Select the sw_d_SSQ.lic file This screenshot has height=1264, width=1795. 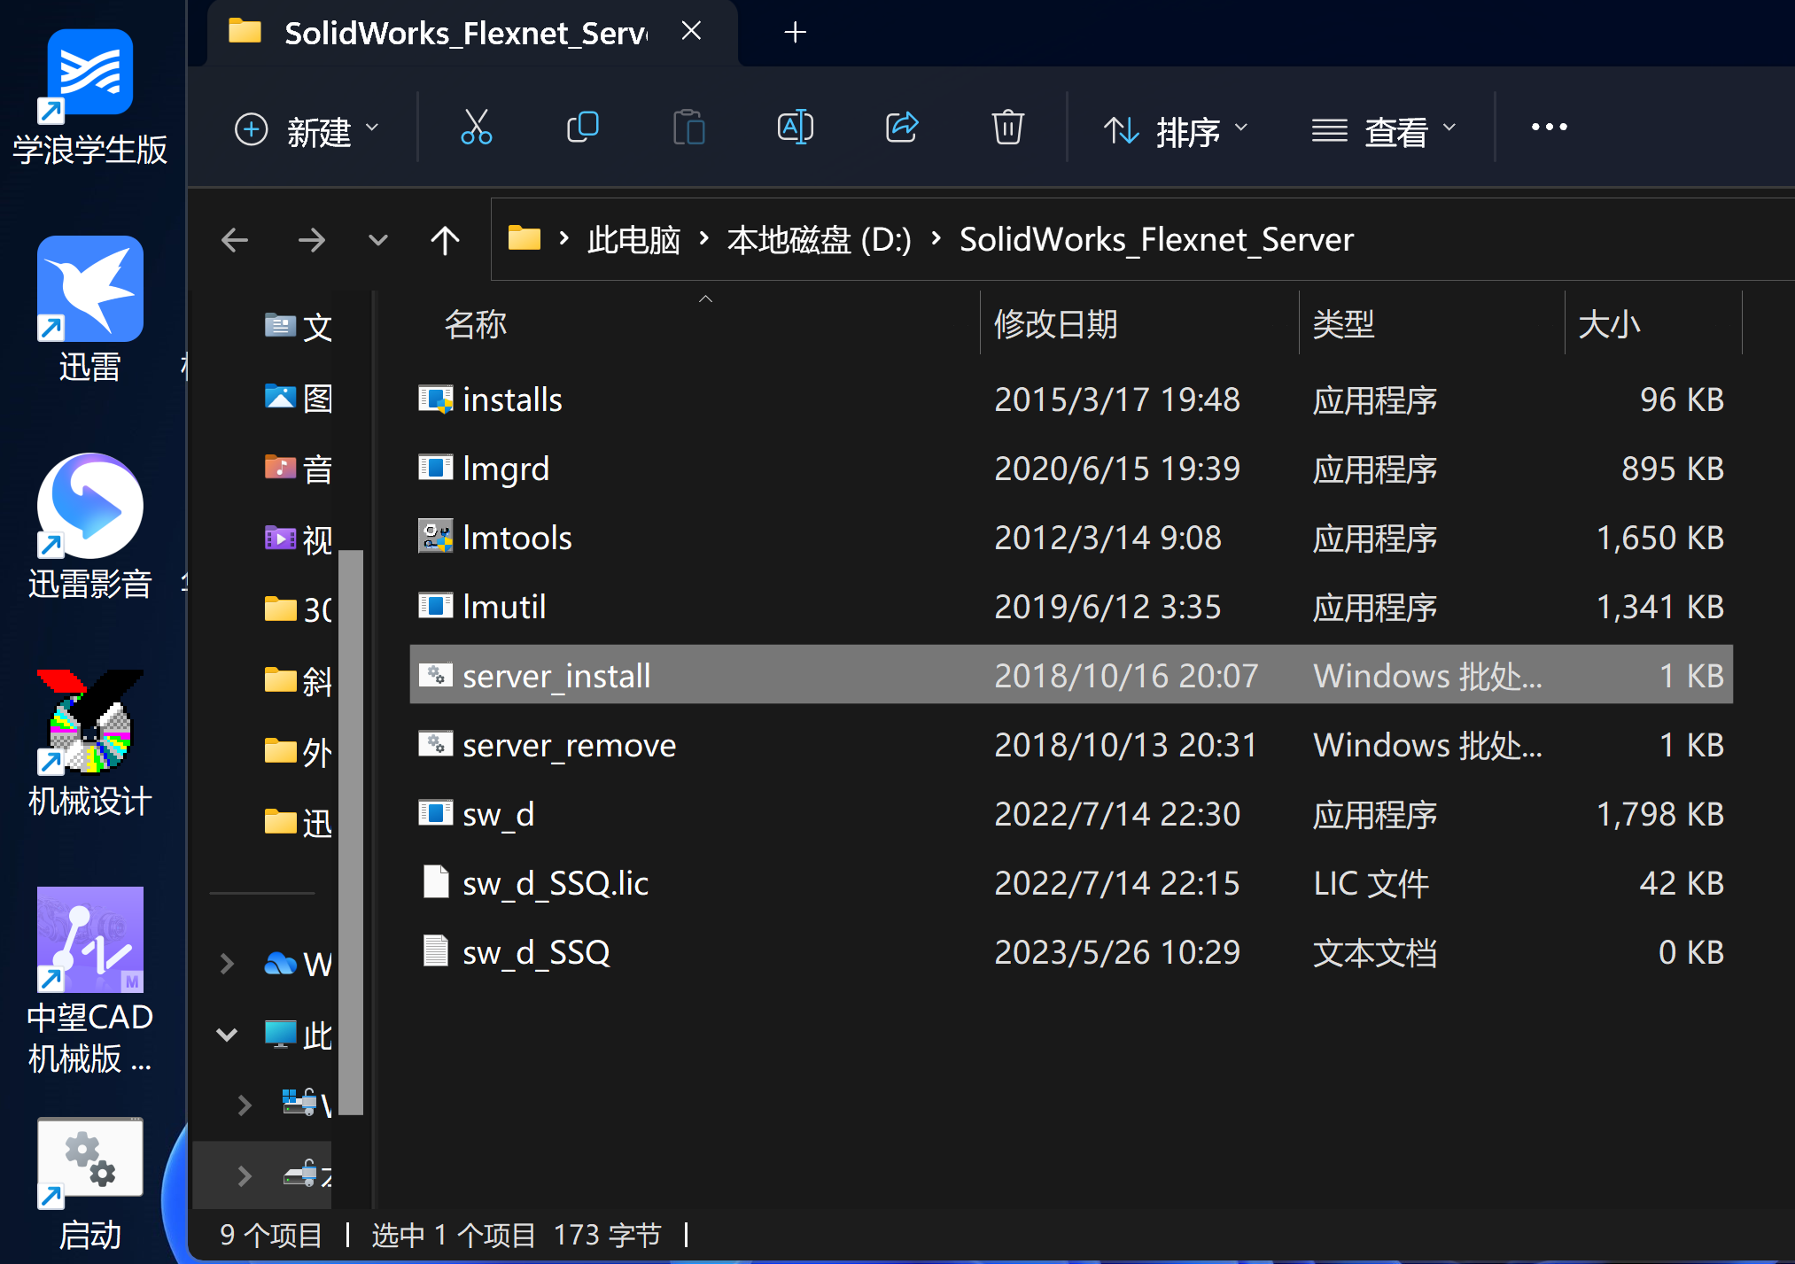[1071, 883]
